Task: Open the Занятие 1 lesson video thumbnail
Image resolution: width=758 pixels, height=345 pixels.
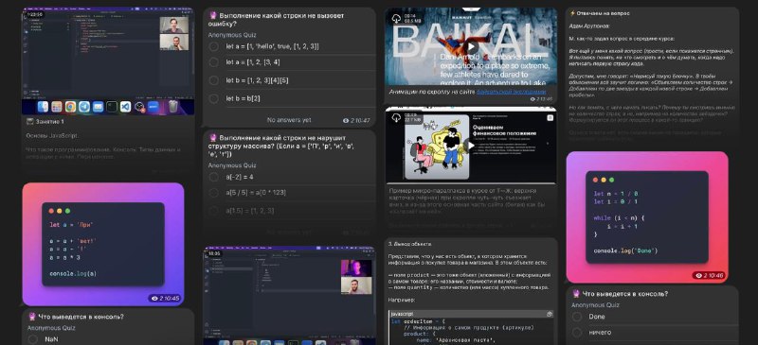Action: click(x=108, y=60)
